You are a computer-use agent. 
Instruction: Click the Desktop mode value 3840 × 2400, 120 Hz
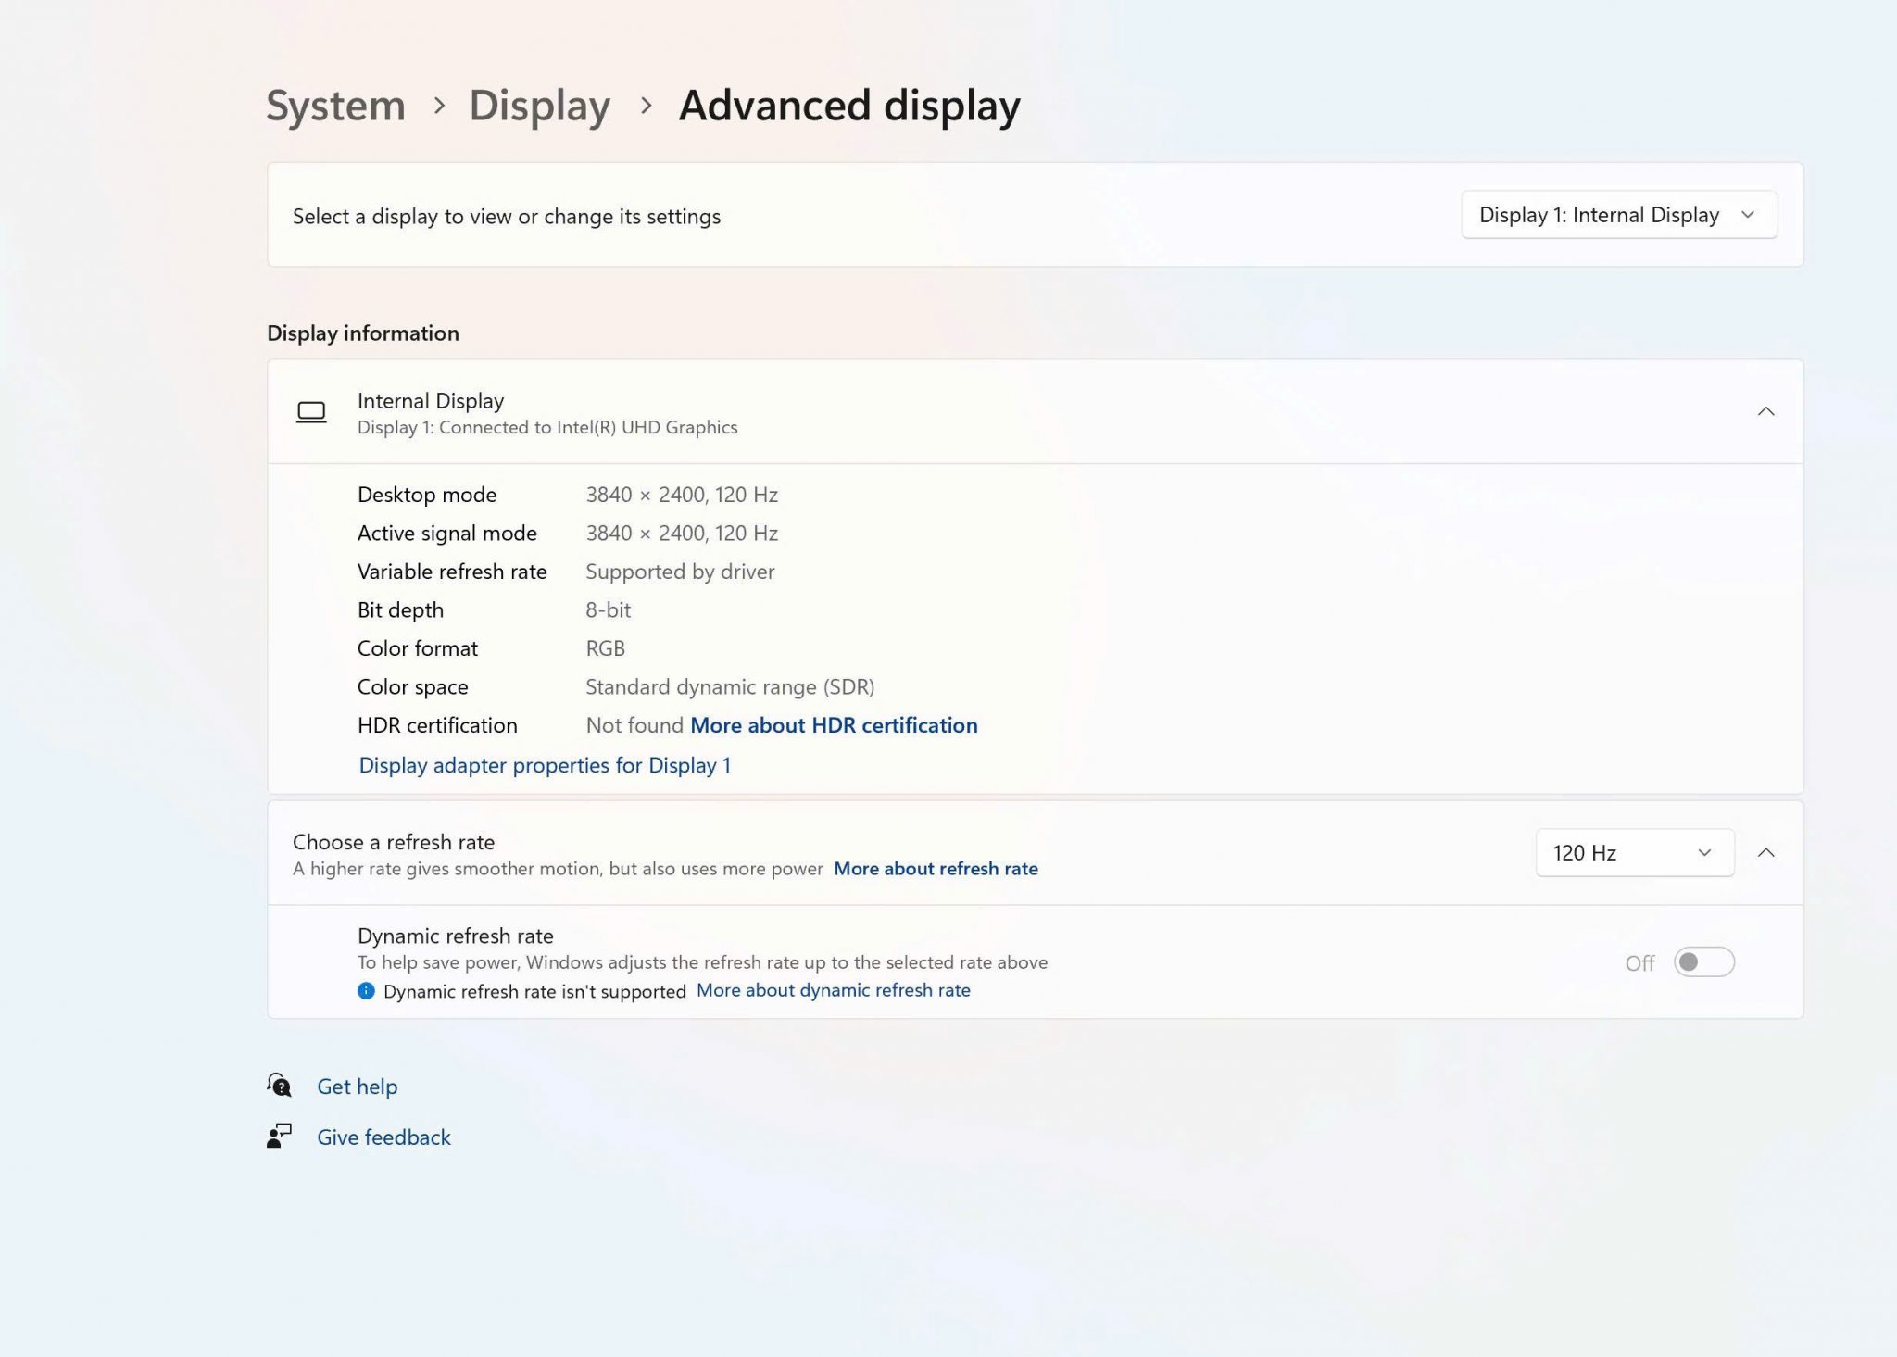682,495
